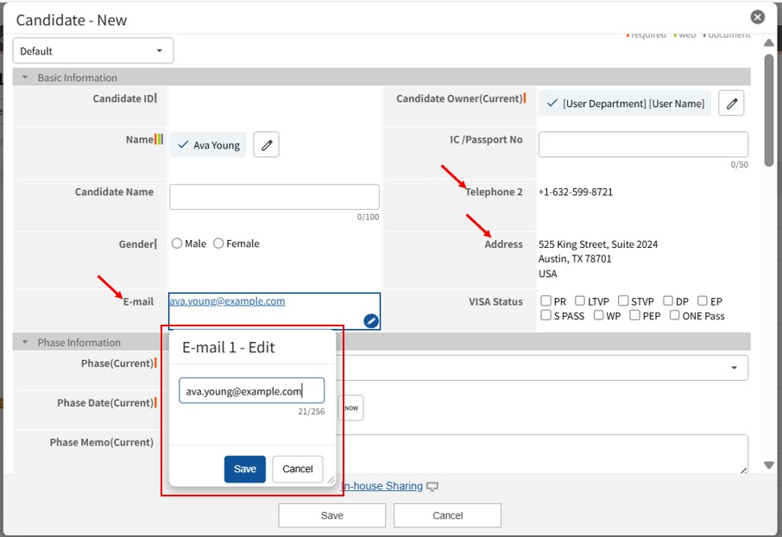Click the Candidate Name text field
The width and height of the screenshot is (782, 537).
274,197
